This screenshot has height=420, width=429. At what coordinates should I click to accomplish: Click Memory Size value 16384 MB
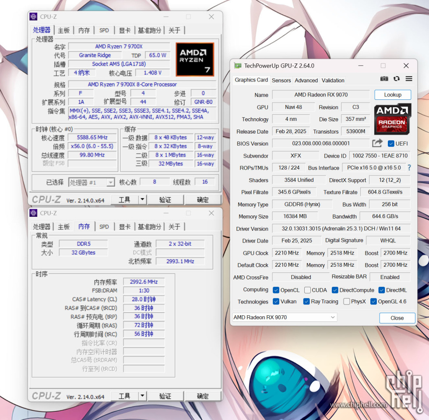295,216
